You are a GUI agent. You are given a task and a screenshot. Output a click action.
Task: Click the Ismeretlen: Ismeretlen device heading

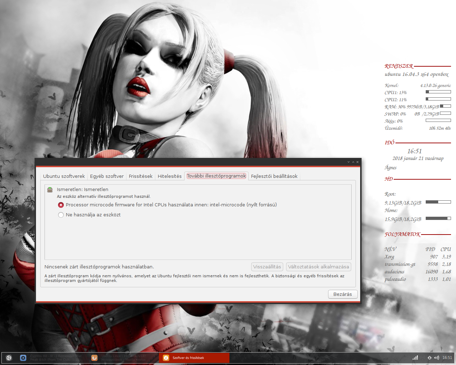click(83, 190)
